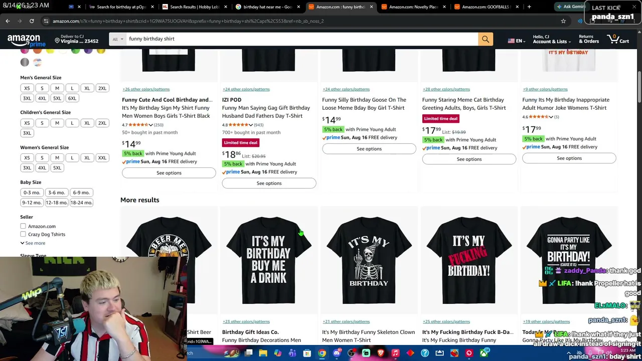Screen dimensions: 642x361
Task: Open the Account & Lists menu
Action: point(551,39)
